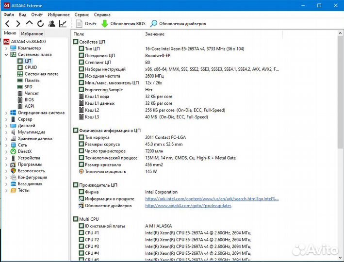Expand the Устройства node

point(6,158)
